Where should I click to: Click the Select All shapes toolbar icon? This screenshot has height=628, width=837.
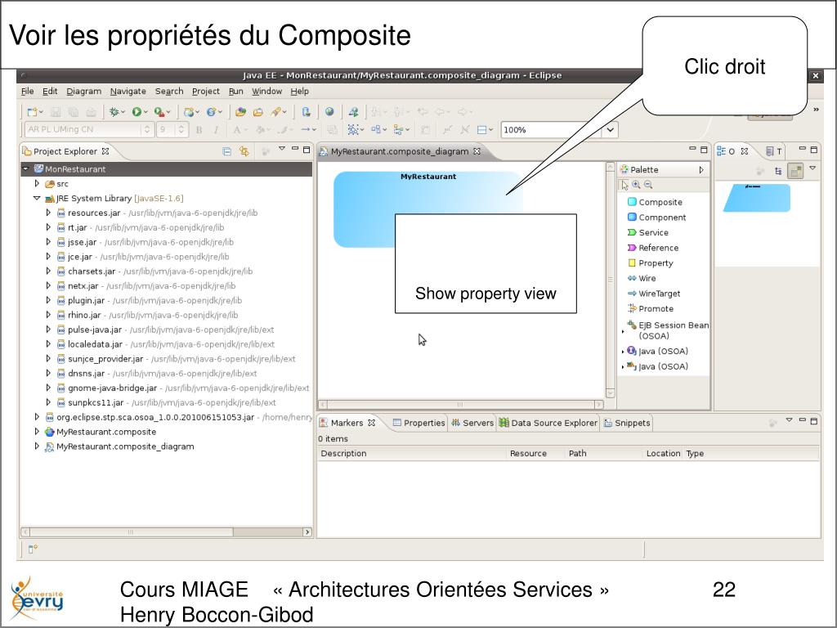(353, 129)
